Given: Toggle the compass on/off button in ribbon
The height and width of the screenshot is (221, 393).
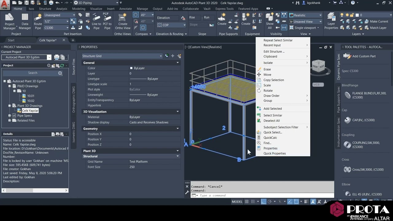Looking at the screenshot, I should click(136, 15).
